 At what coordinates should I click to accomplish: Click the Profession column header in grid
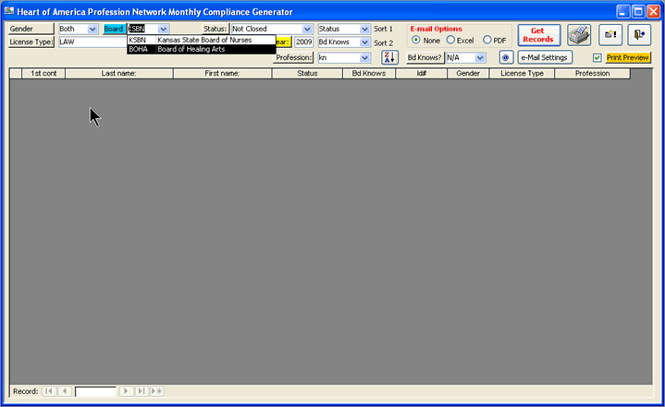point(593,73)
